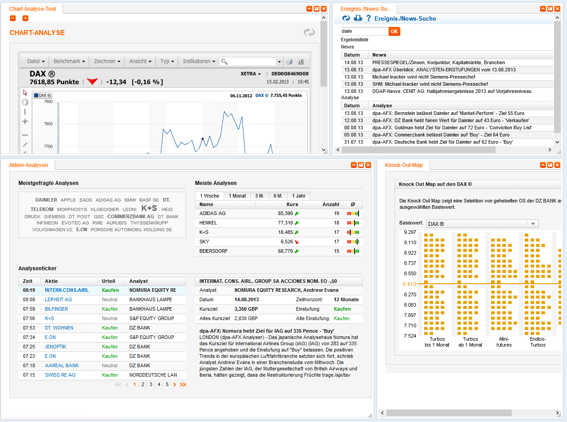Open the JENOPTIK ticker link
Viewport: 567px width, 422px height.
[56, 347]
